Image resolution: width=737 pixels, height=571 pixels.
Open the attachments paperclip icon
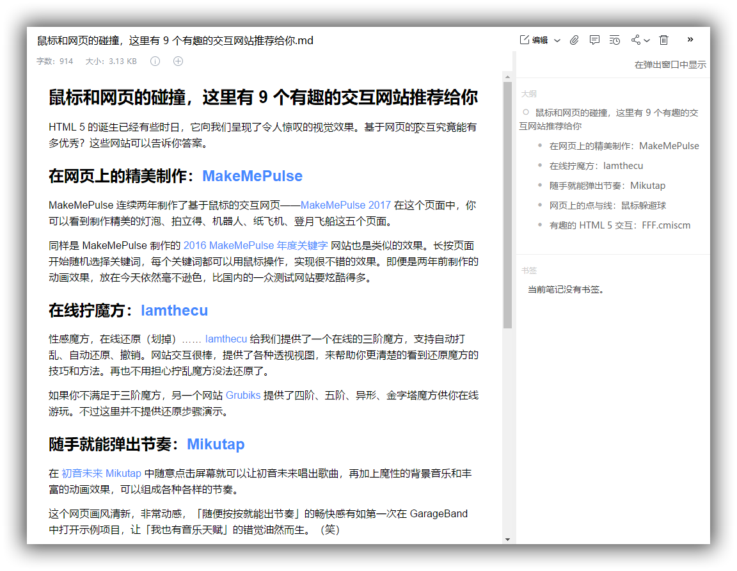pos(575,40)
